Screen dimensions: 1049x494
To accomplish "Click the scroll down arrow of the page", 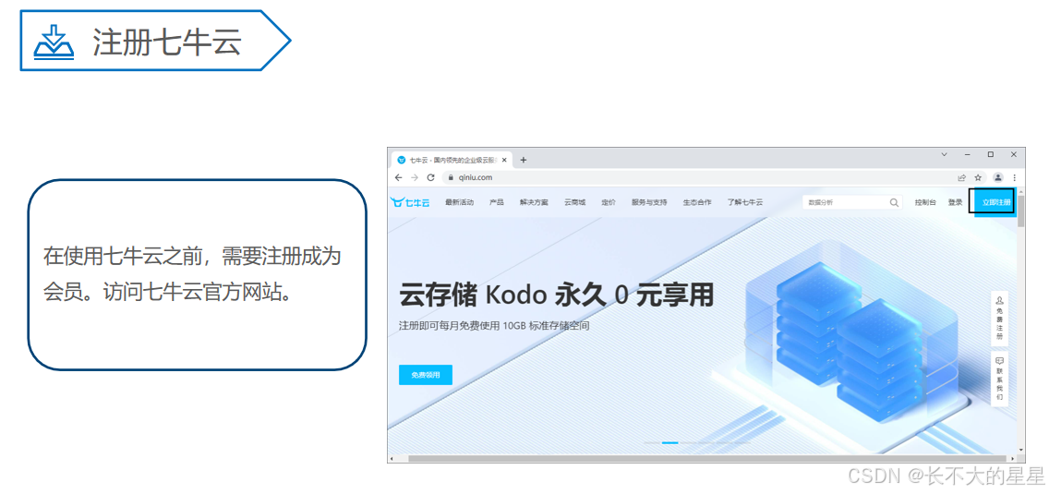I will tap(1021, 450).
